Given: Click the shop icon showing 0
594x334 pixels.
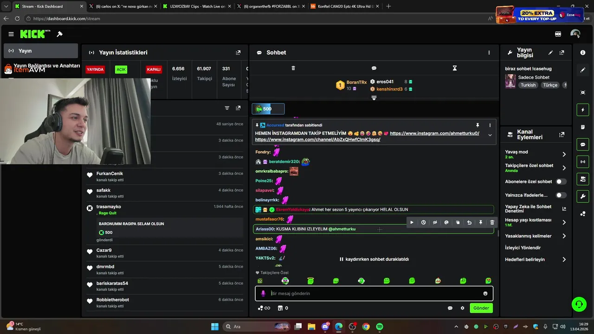Looking at the screenshot, I should coord(283,308).
